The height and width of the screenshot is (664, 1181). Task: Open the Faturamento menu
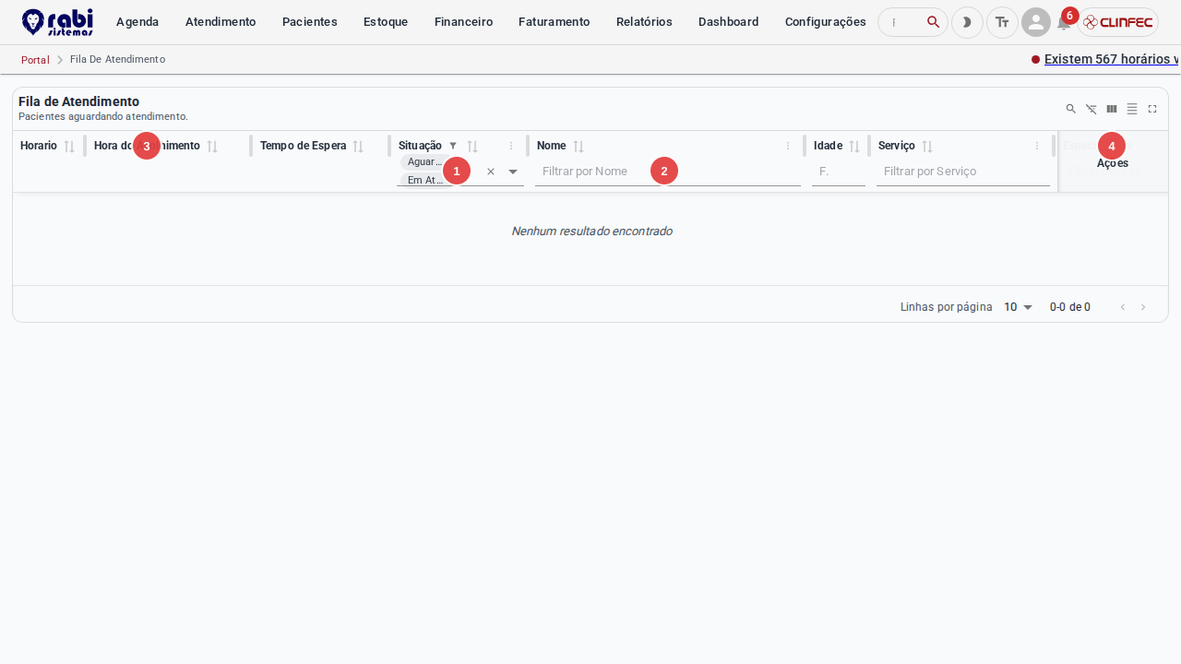coord(555,22)
